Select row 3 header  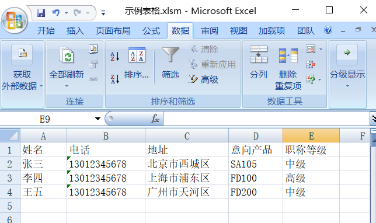(x=10, y=178)
